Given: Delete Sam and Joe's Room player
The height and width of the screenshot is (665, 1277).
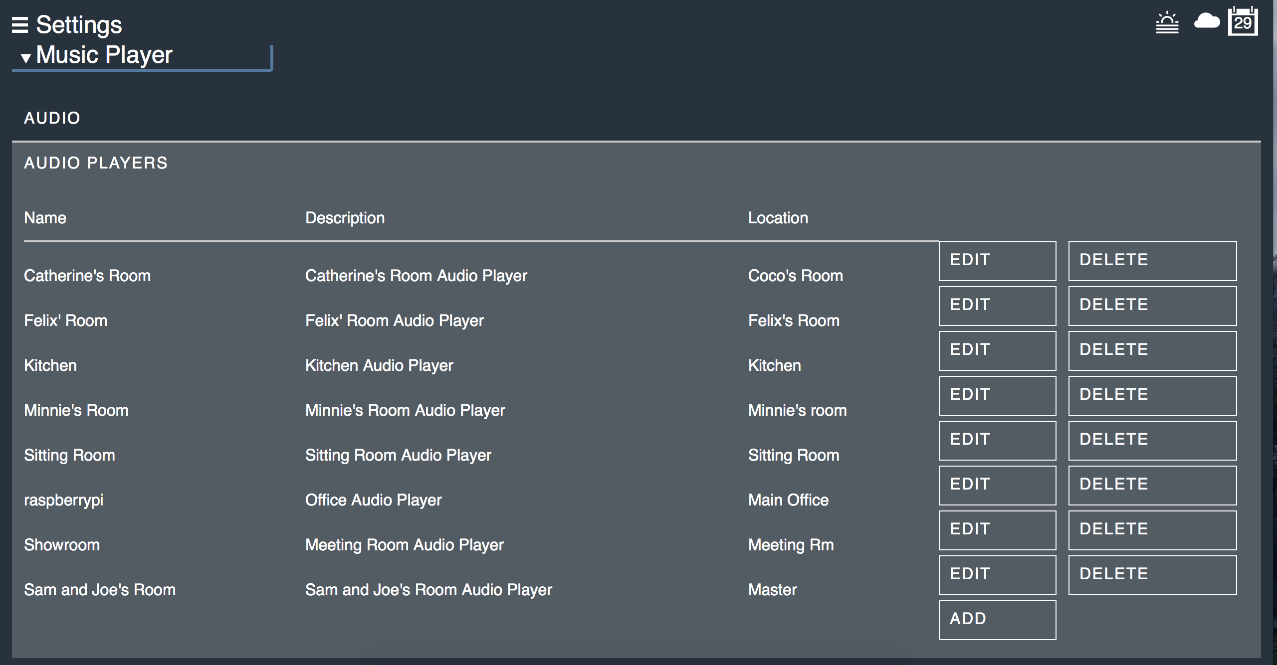Looking at the screenshot, I should (1152, 575).
